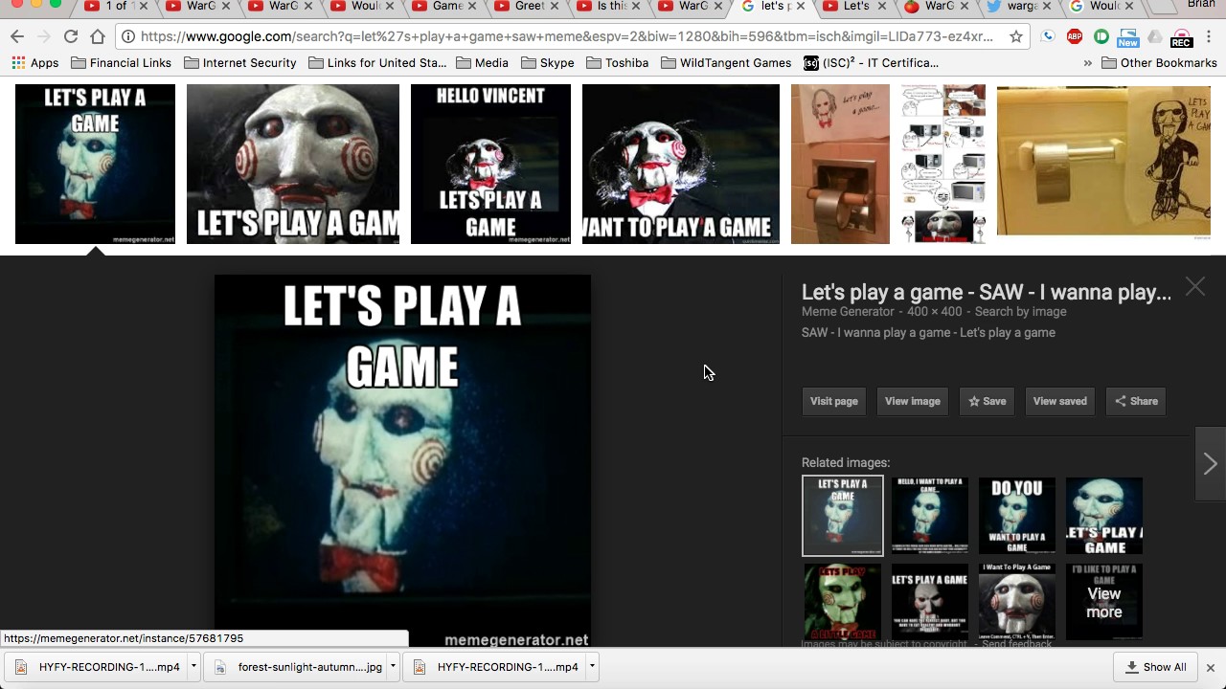Show All downloads
The height and width of the screenshot is (689, 1226).
point(1155,667)
